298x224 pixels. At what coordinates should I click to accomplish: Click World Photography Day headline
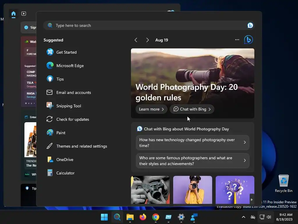(x=187, y=92)
